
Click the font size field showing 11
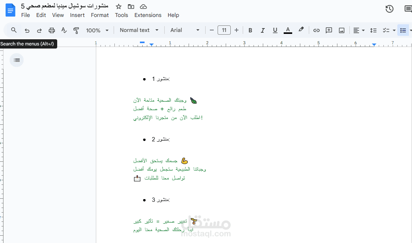224,30
